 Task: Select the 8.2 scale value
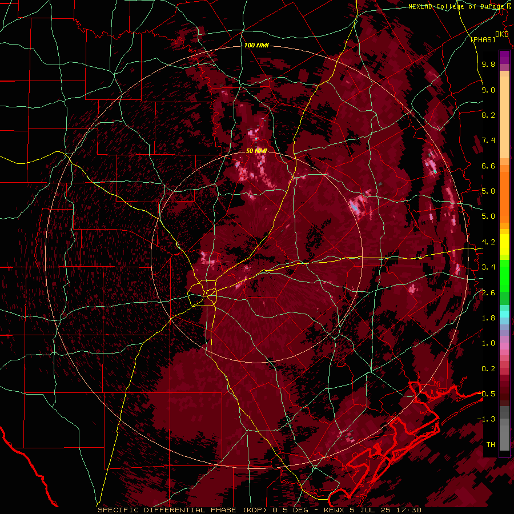click(x=488, y=115)
